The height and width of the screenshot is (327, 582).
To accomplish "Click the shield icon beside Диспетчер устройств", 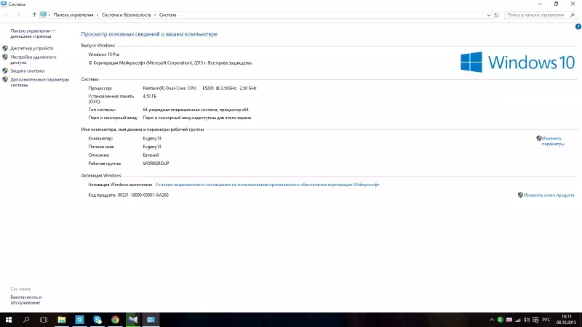I will 5,48.
